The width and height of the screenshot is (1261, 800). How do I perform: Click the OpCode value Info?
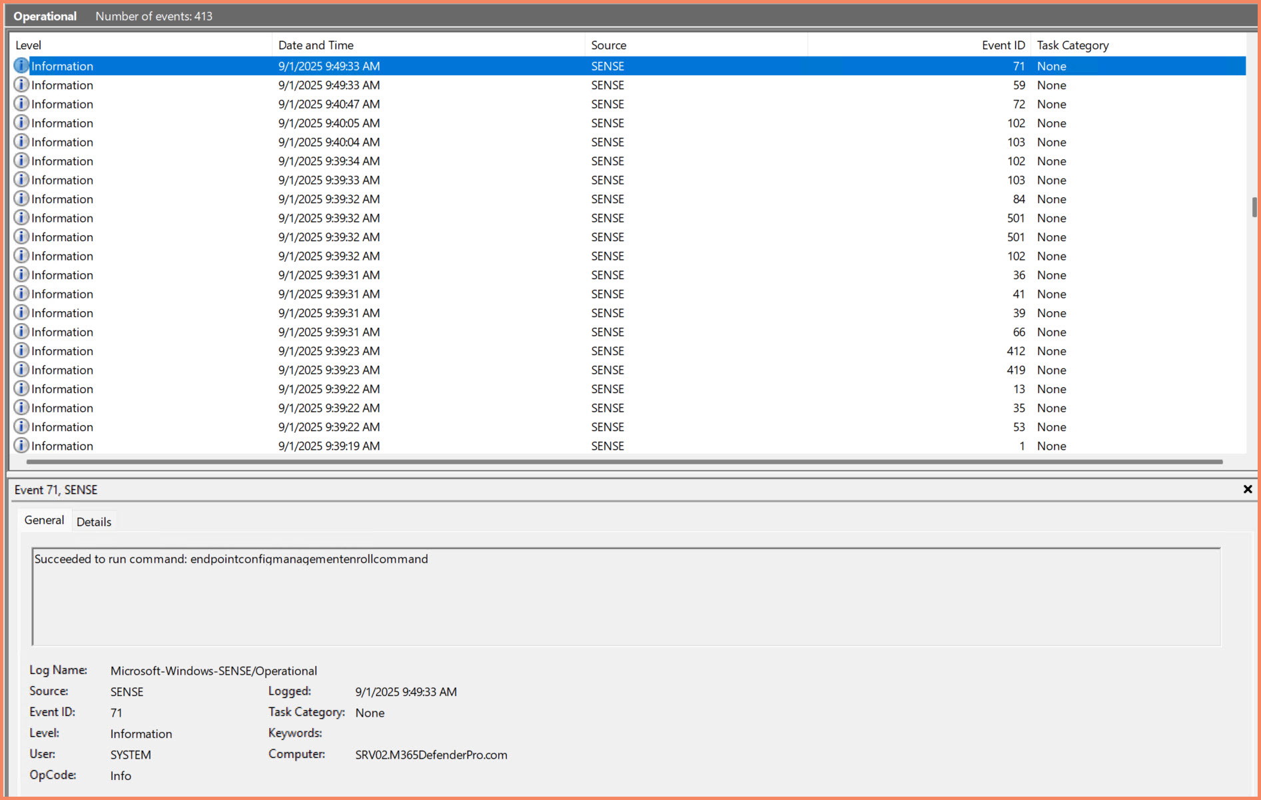click(x=121, y=775)
